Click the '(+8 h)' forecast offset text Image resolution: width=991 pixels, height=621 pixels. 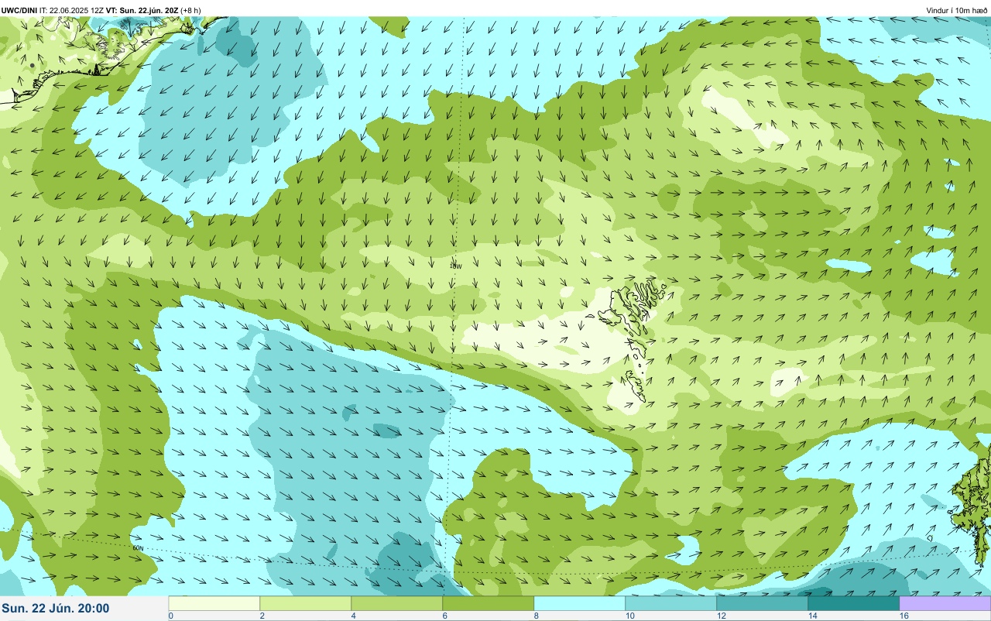point(190,10)
